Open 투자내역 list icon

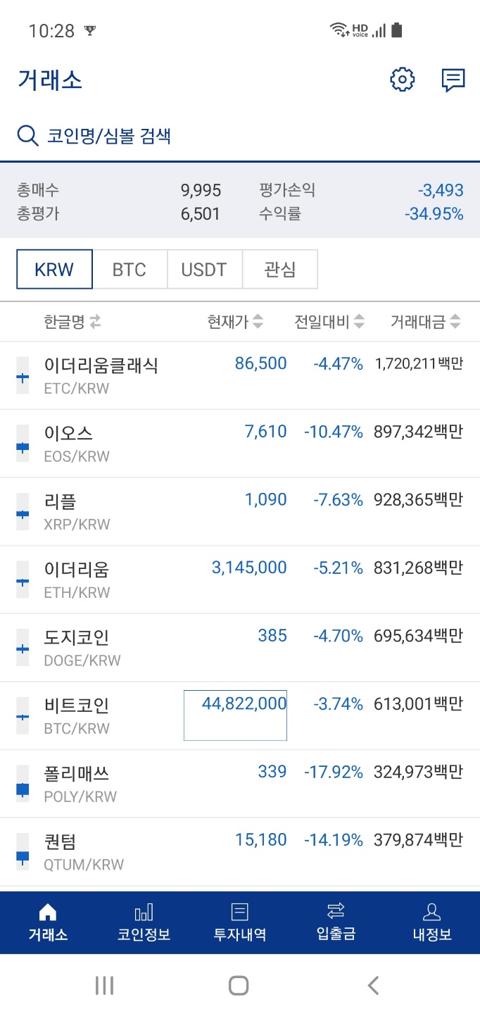(x=240, y=912)
